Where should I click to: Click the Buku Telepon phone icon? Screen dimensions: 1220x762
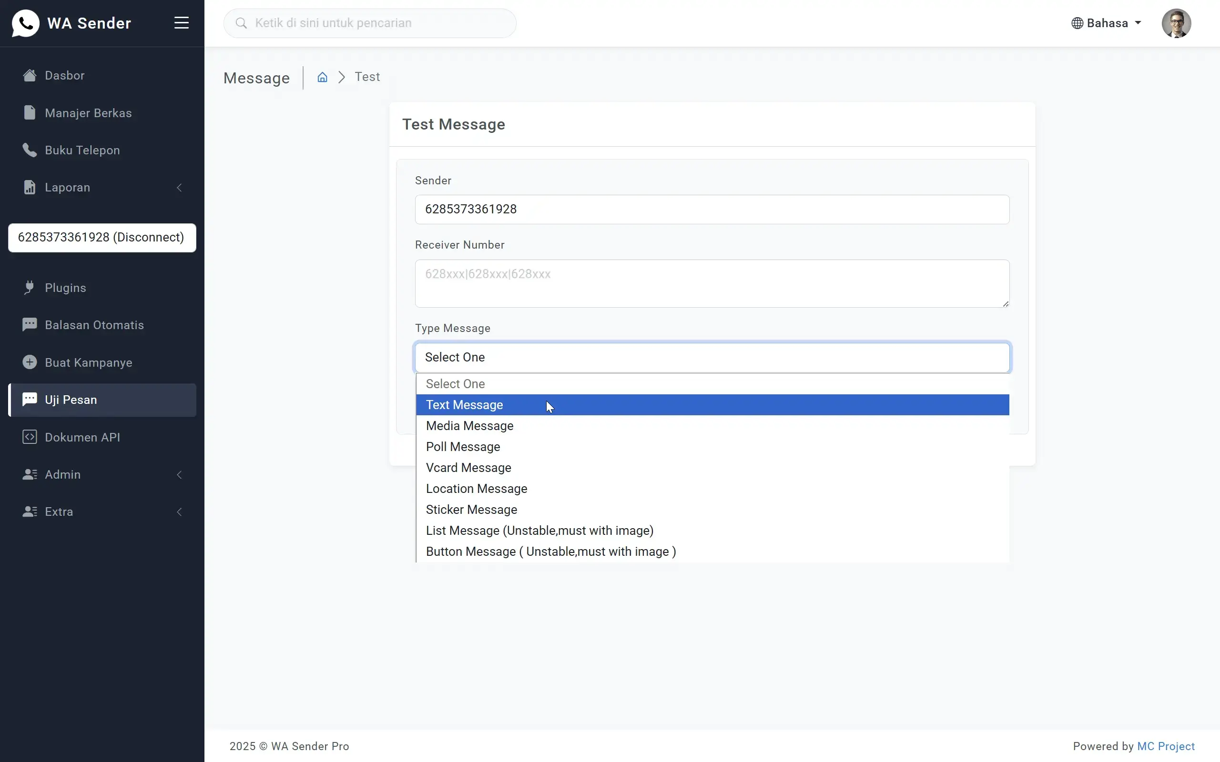point(29,150)
